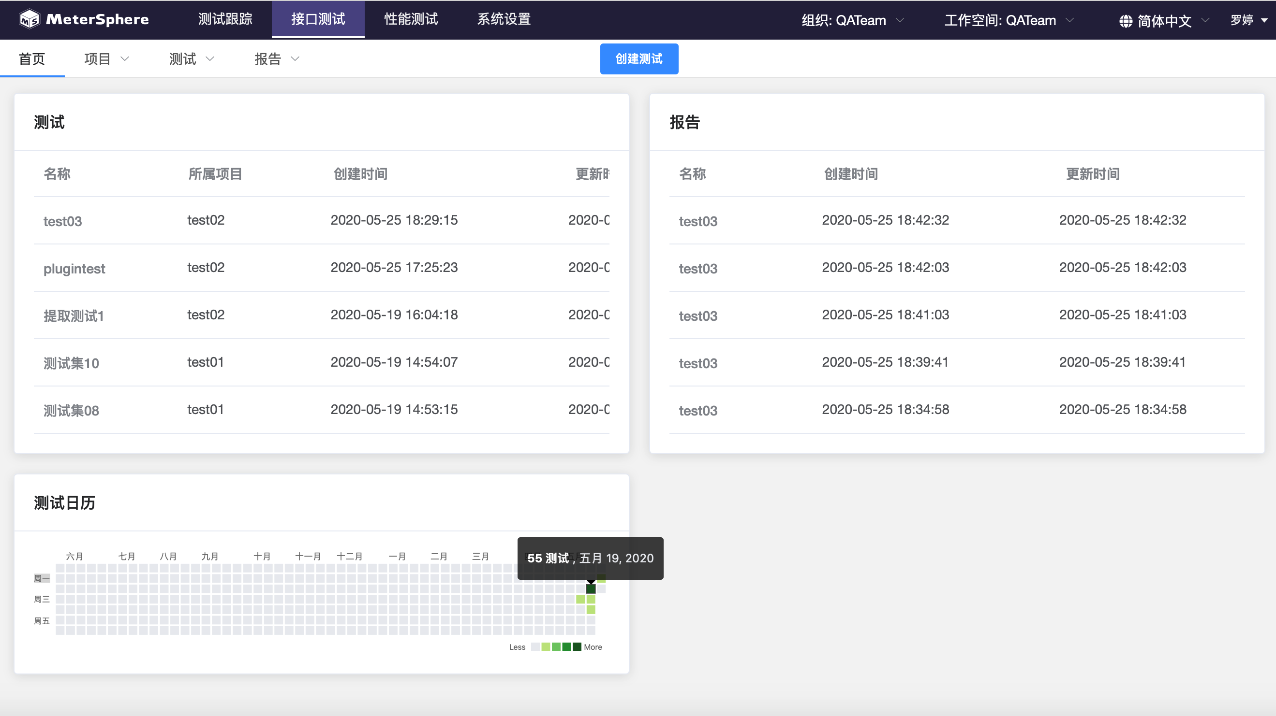Open the test03 report created at 18:42:32
Screen dimensions: 1276x716
pyautogui.click(x=698, y=221)
